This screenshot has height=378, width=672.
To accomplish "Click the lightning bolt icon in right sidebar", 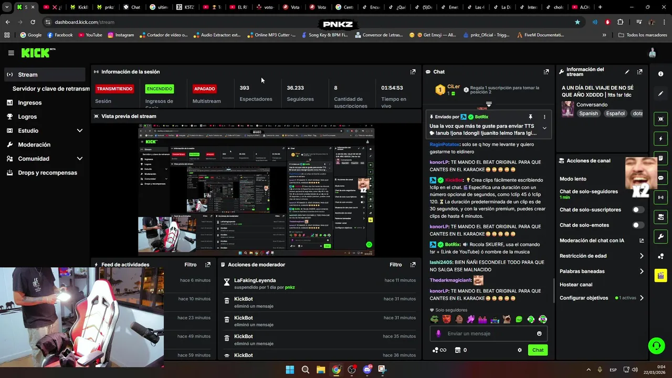I will [660, 139].
